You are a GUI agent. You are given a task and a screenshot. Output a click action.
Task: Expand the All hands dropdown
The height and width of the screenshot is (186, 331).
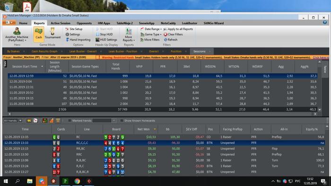pos(20,120)
